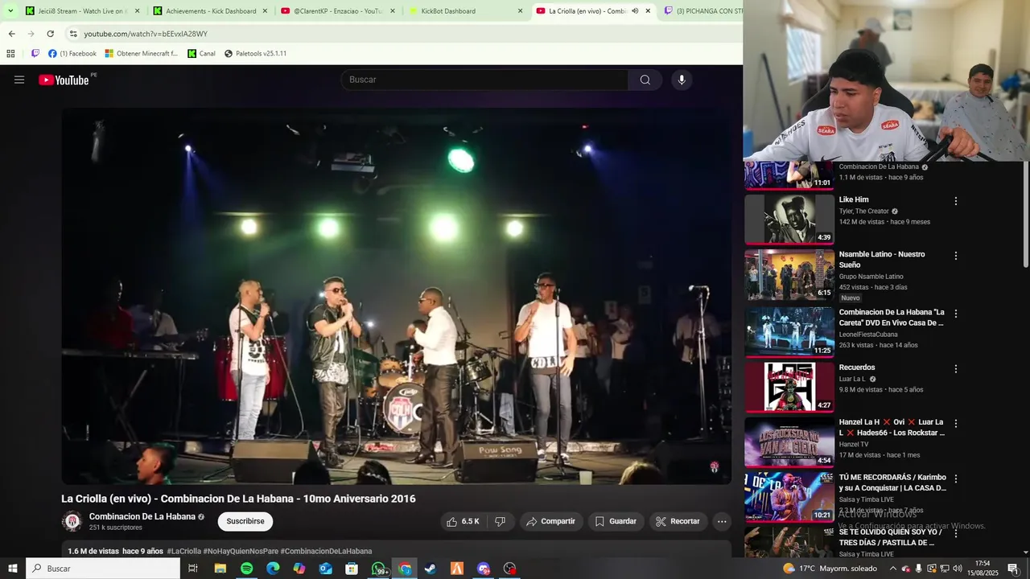
Task: Open the Recuerdos video thumbnail
Action: coord(789,387)
